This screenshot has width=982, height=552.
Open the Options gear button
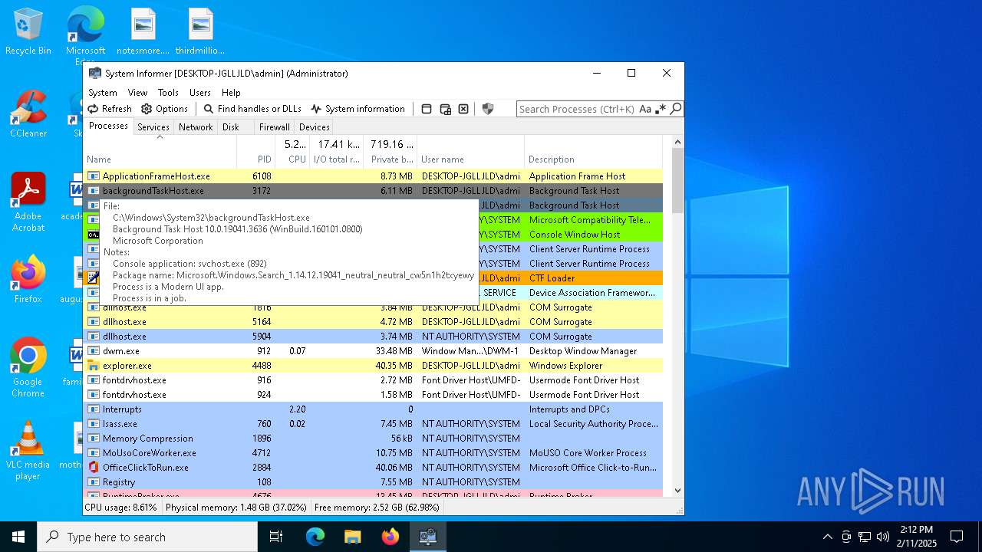pos(164,109)
